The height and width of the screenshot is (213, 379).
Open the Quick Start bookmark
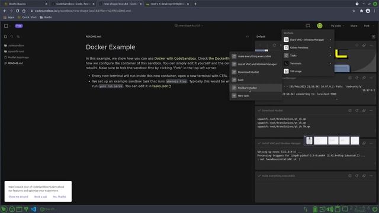(x=27, y=17)
